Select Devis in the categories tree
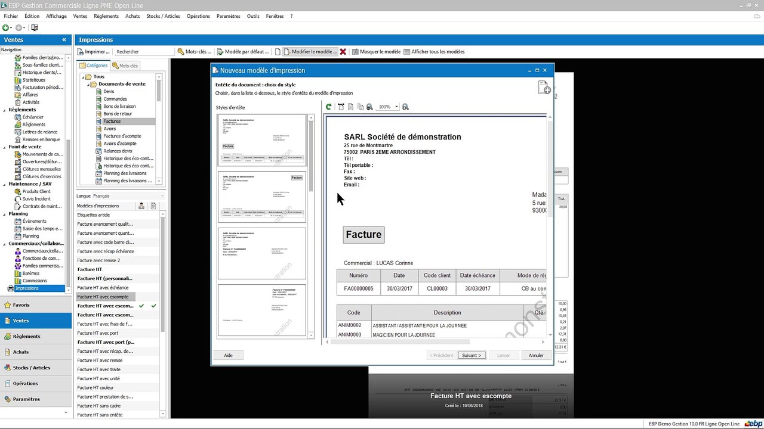The height and width of the screenshot is (429, 764). 109,91
